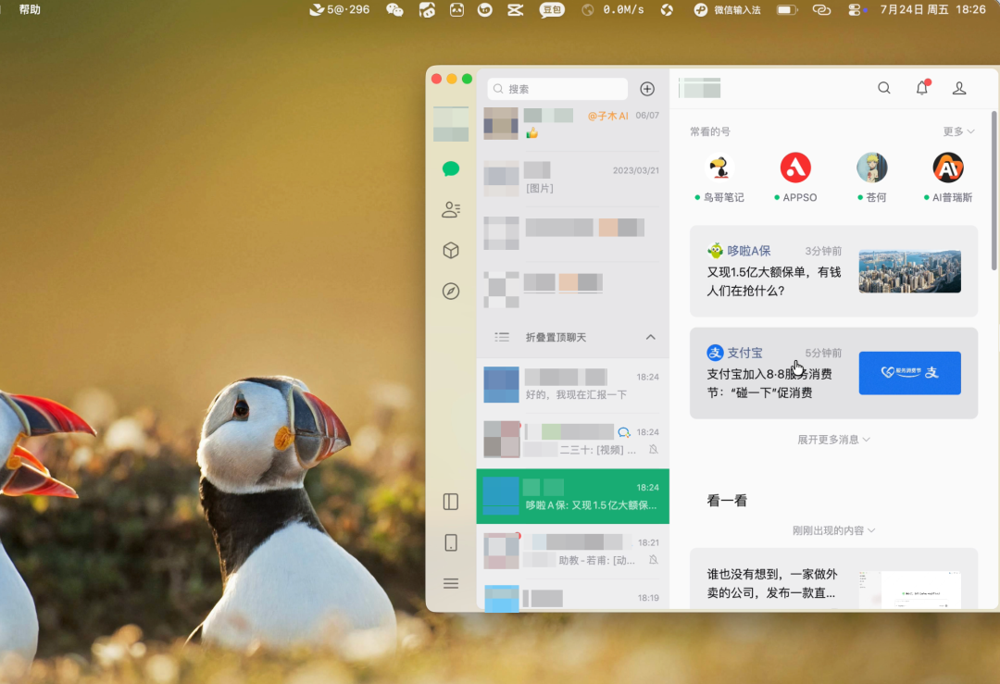Screen dimensions: 1000x684
Task: Open the Contacts icon in sidebar
Action: coord(451,210)
